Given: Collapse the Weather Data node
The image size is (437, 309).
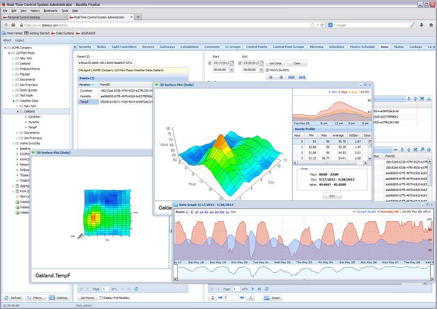Looking at the screenshot, I should point(13,101).
